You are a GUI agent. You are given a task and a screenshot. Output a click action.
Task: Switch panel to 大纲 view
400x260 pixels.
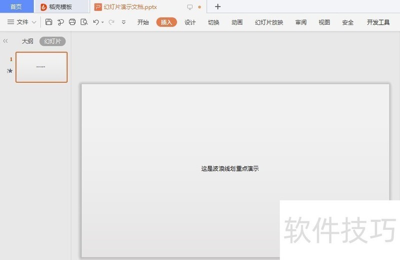[27, 41]
